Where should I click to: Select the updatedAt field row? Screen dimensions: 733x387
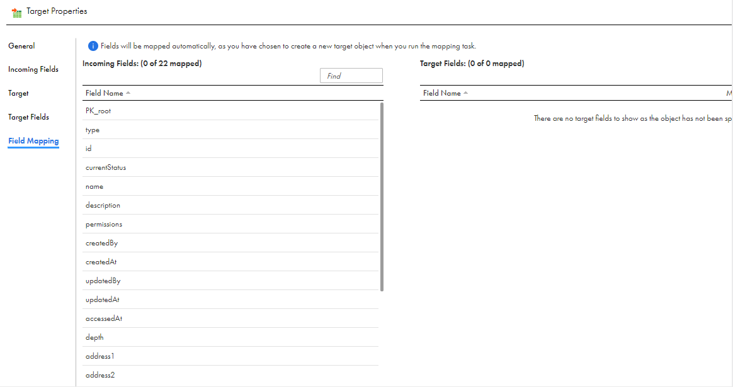(x=230, y=300)
